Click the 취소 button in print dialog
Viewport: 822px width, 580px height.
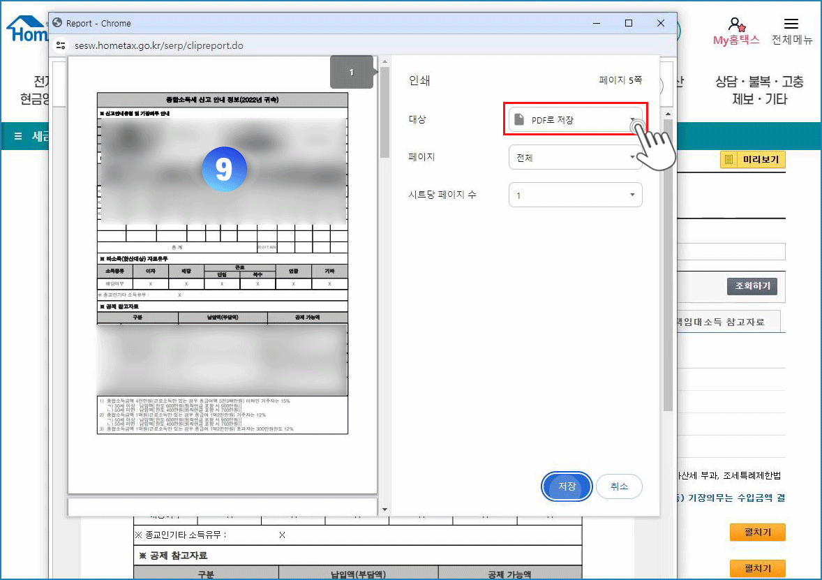click(619, 486)
